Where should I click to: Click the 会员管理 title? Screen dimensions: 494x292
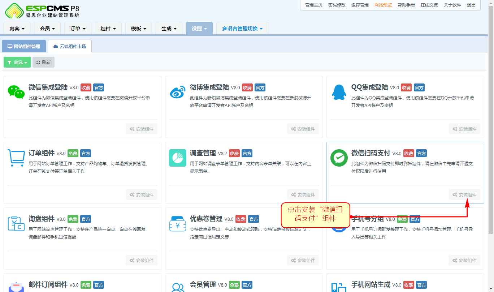(203, 285)
